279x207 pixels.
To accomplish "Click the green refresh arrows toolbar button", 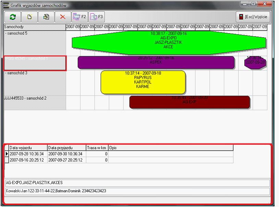I will pos(13,16).
